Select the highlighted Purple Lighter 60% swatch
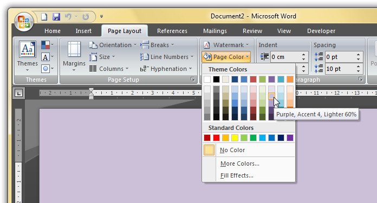Viewport: 377px width, 203px height. pyautogui.click(x=272, y=96)
